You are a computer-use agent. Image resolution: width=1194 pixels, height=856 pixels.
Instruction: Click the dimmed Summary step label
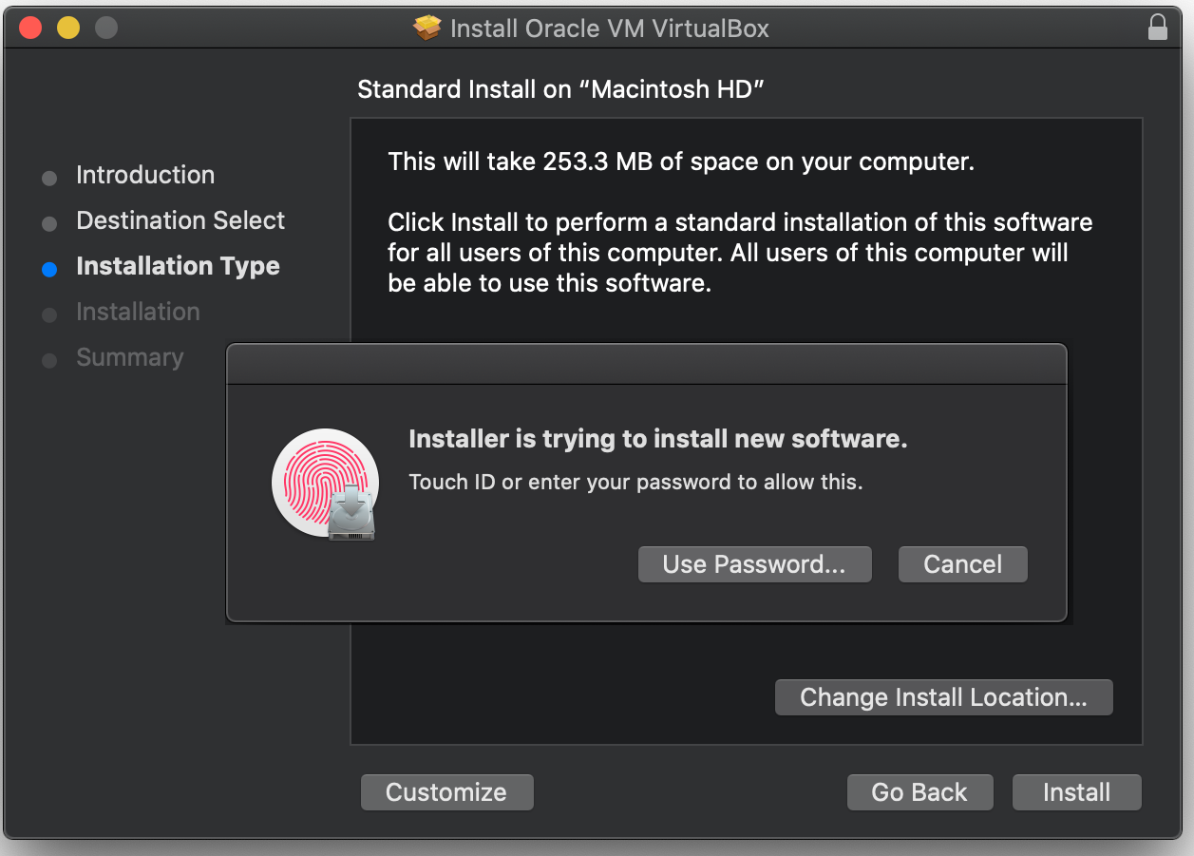129,357
